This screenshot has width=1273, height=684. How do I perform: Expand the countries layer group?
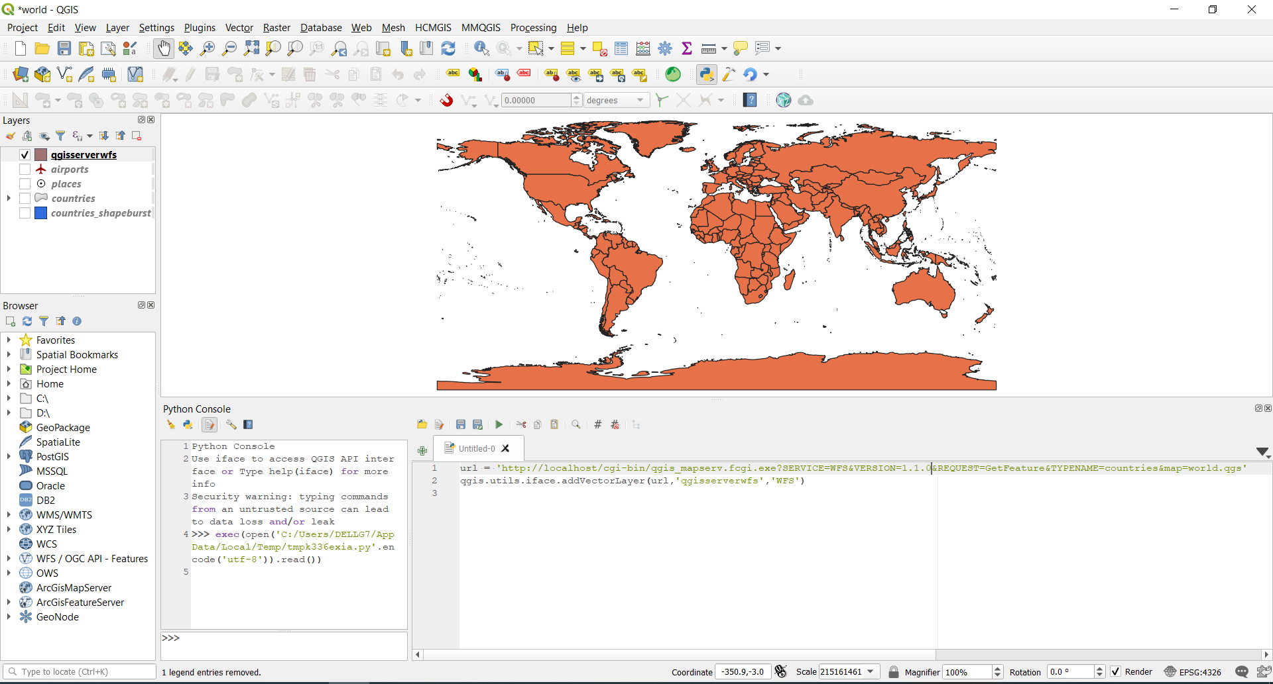[x=9, y=198]
